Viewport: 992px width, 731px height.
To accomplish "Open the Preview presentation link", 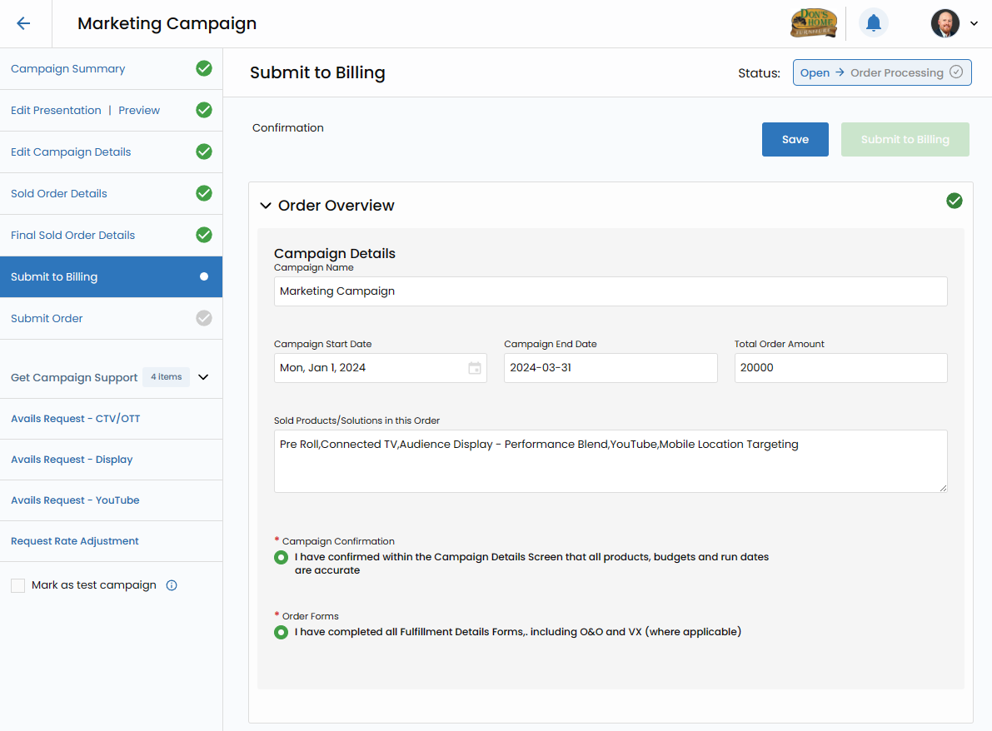I will (139, 111).
